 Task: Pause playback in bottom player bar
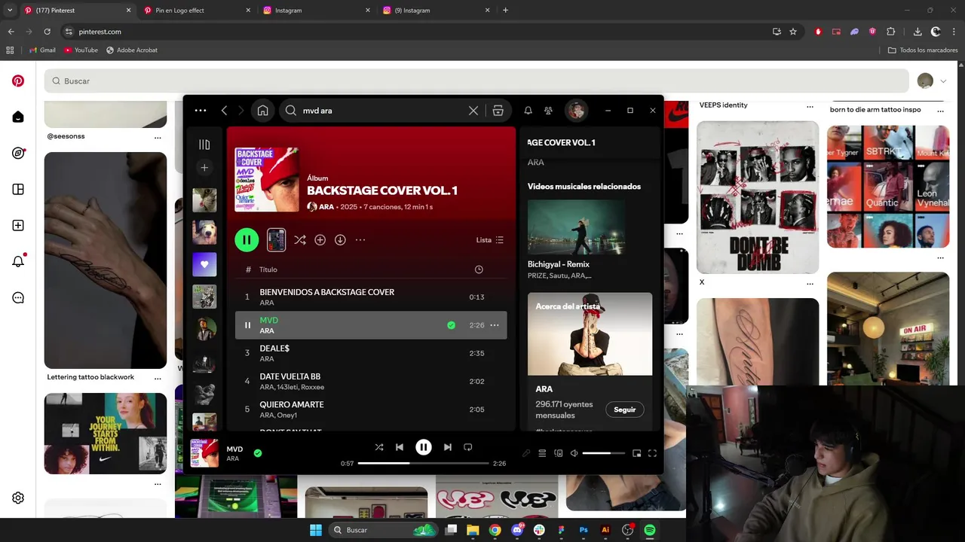(424, 447)
